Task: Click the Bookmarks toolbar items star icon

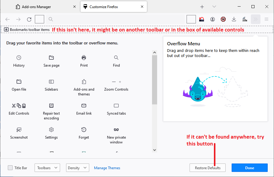Action: pyautogui.click(x=6, y=29)
